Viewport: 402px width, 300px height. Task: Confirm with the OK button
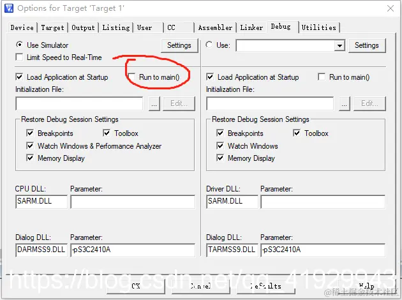point(136,286)
